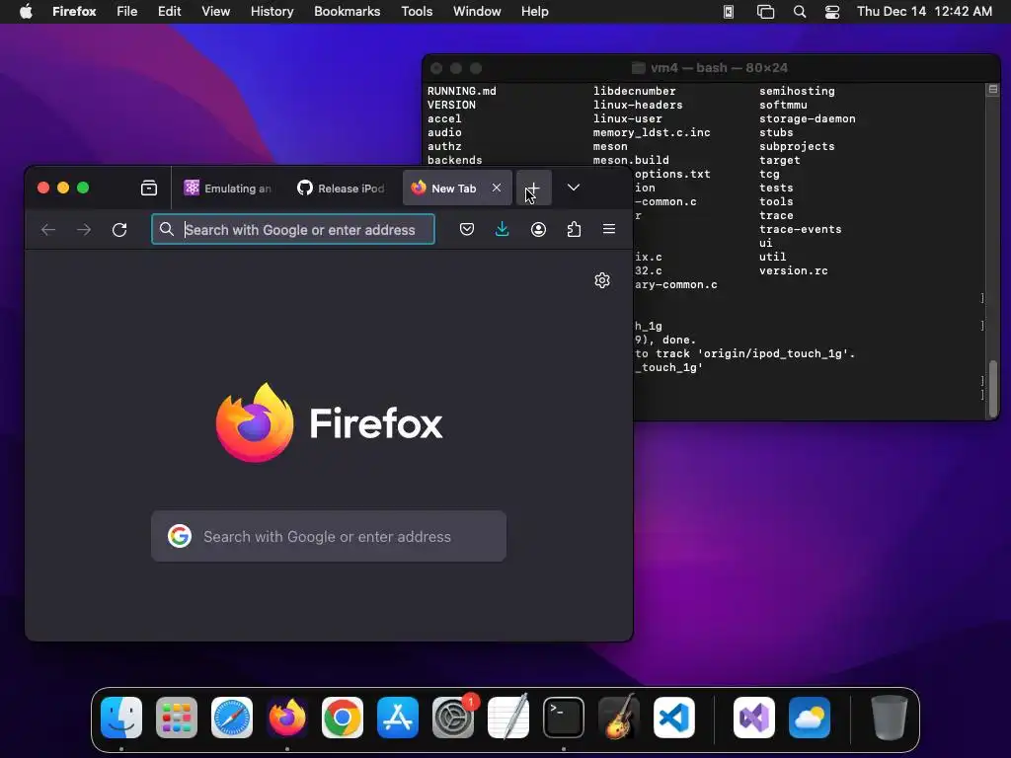Click storage-daemon in the Terminal listing
Screen dimensions: 1011x758
(808, 118)
